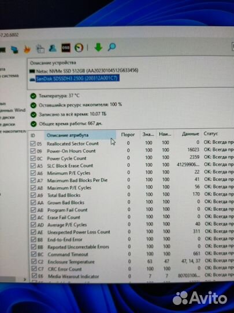
Task: Click the 7.20.6802 version text in title bar
Action: [x=9, y=35]
